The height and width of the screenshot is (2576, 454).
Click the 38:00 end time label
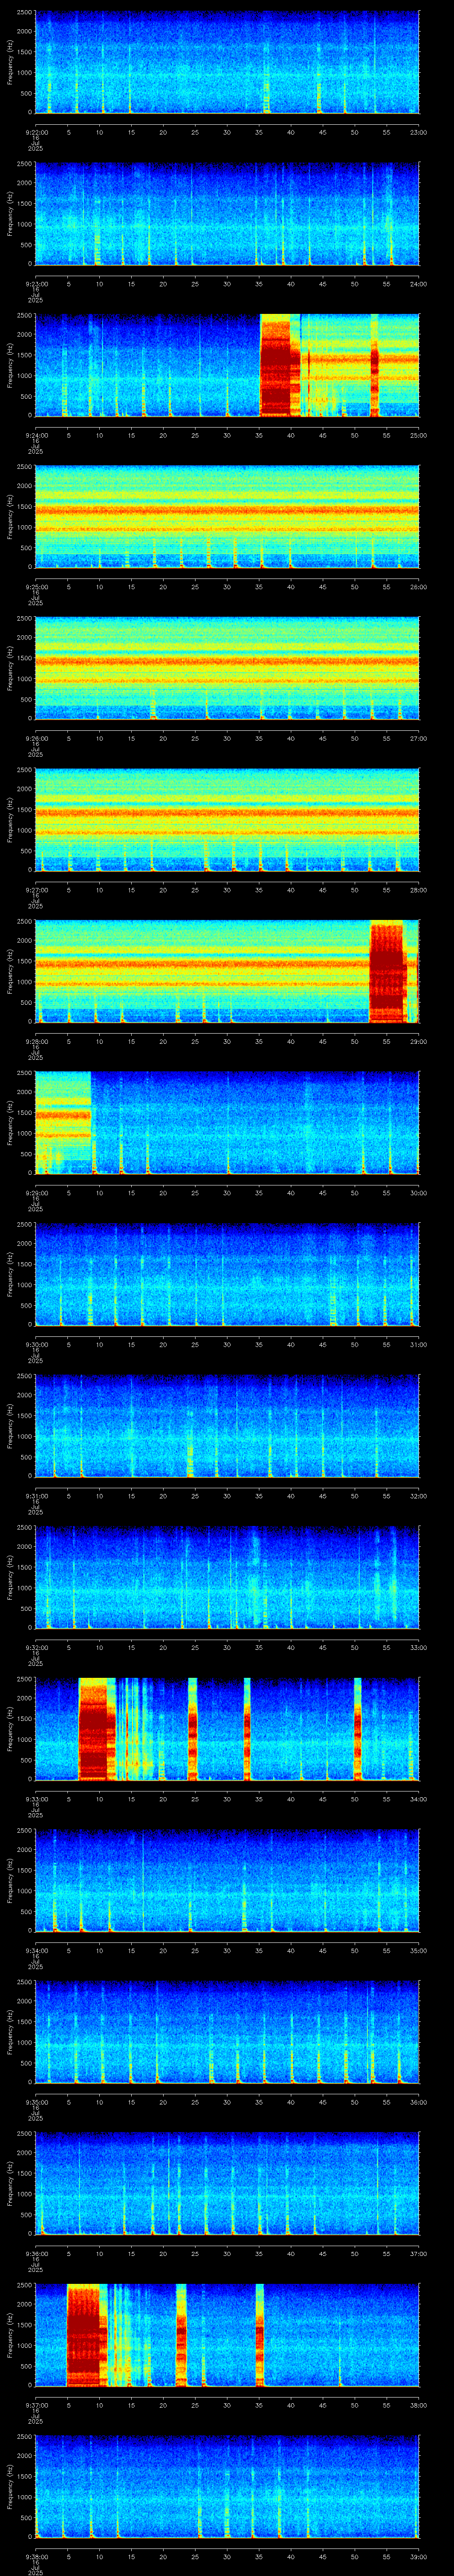coord(418,2405)
